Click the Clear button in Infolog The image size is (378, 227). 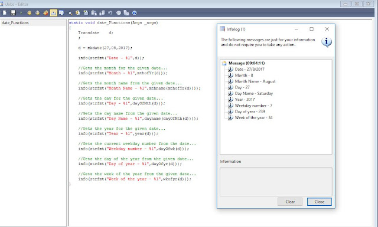click(290, 202)
